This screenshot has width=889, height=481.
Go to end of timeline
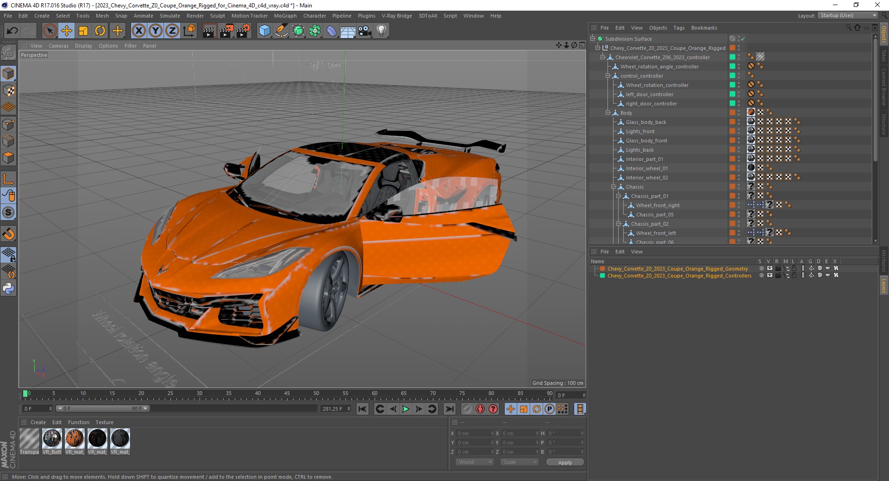tap(449, 409)
